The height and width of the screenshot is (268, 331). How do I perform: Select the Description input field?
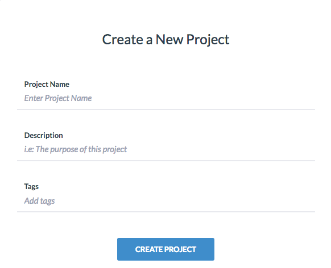[x=166, y=149]
